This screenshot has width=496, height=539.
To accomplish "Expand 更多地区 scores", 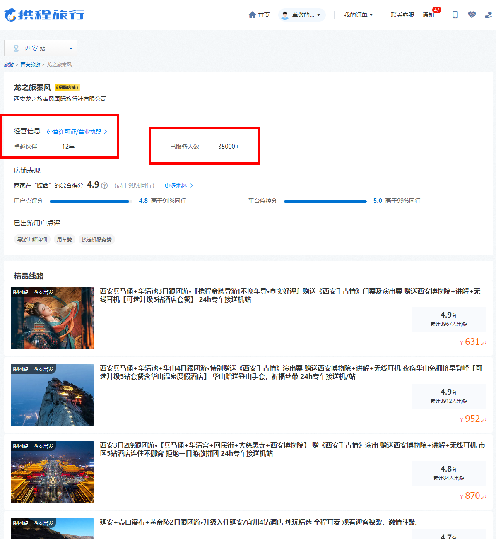I will pos(178,185).
